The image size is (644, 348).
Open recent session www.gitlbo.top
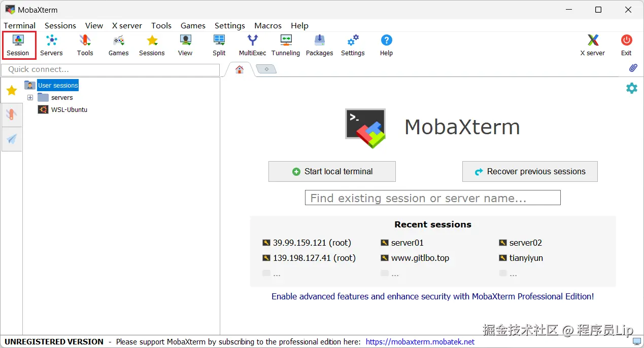point(415,258)
